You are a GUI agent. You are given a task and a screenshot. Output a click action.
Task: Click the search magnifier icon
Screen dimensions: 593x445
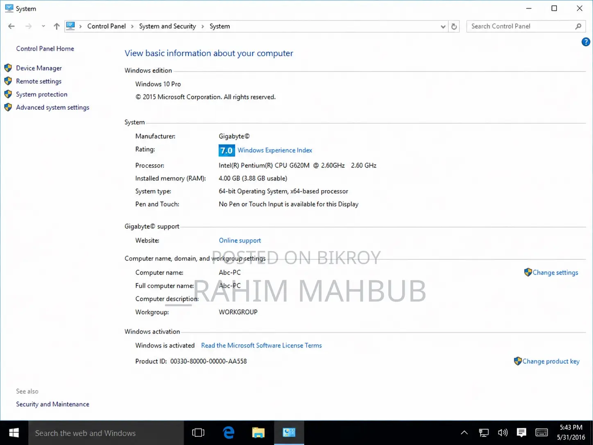[x=578, y=26]
